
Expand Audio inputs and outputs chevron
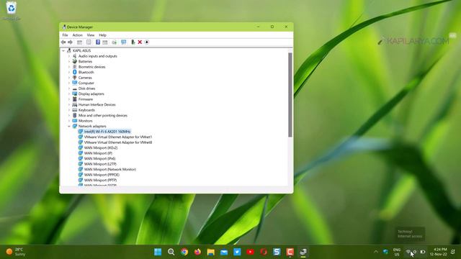coord(69,56)
